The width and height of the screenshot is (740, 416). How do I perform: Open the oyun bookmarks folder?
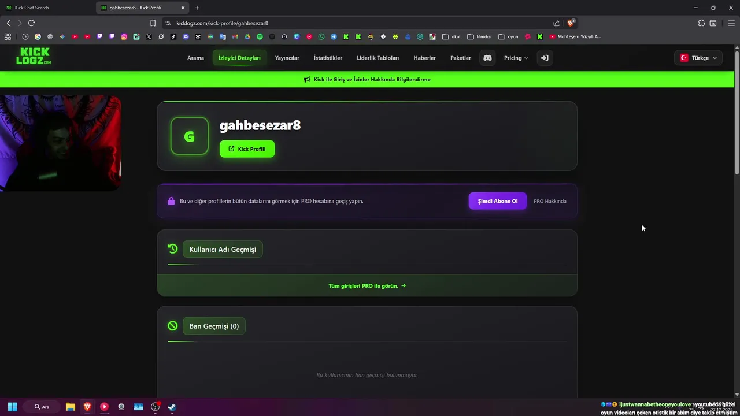point(508,36)
